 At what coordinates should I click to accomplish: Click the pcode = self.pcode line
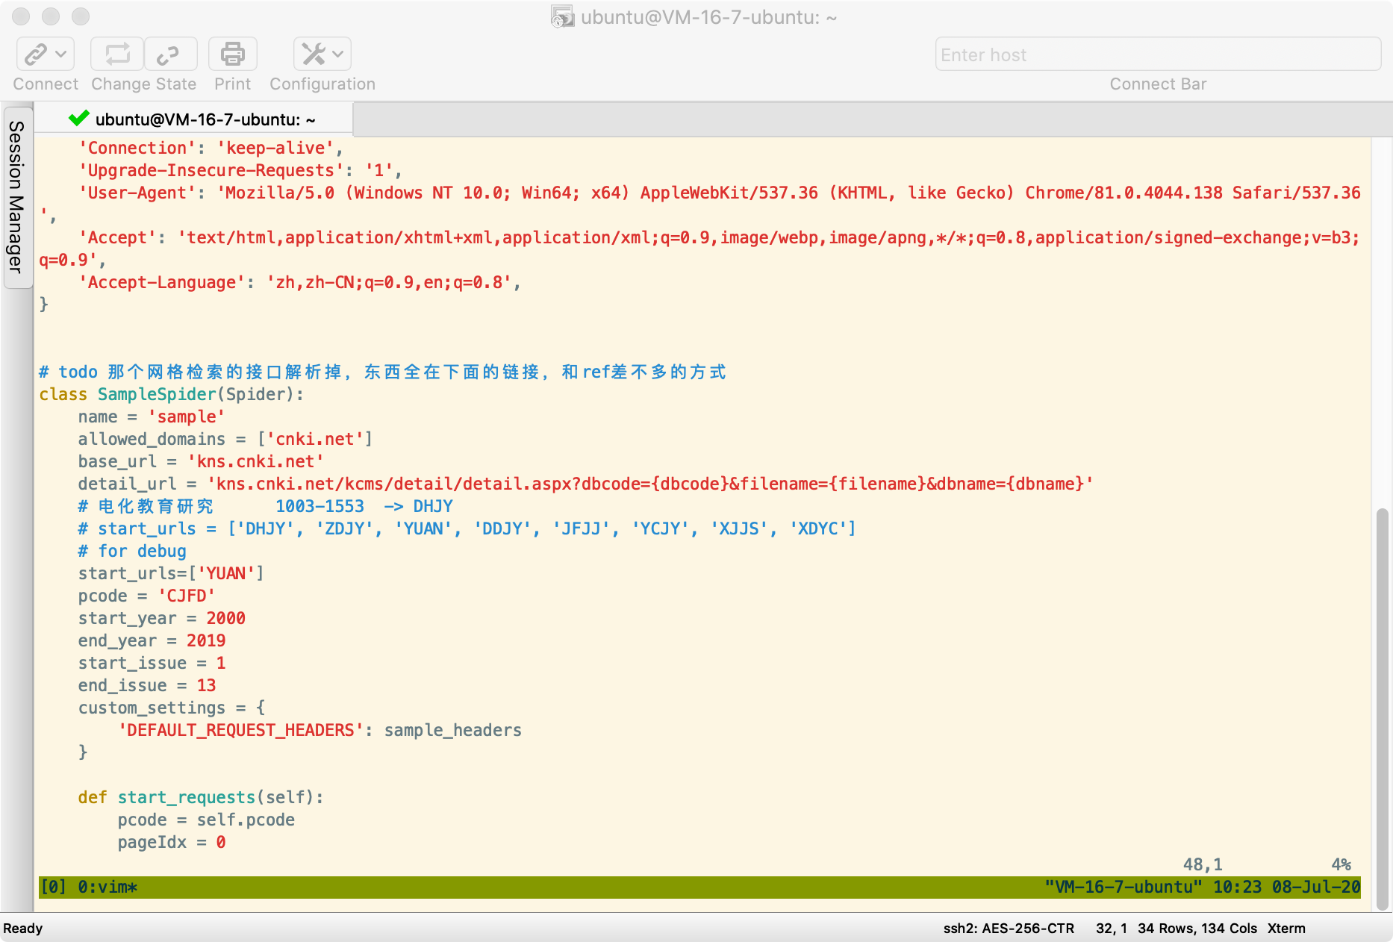(x=206, y=820)
